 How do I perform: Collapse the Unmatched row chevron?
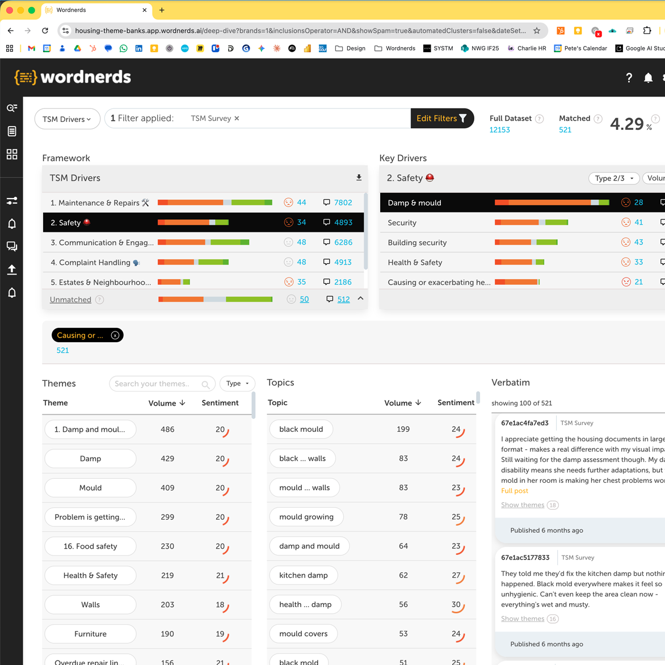click(360, 298)
